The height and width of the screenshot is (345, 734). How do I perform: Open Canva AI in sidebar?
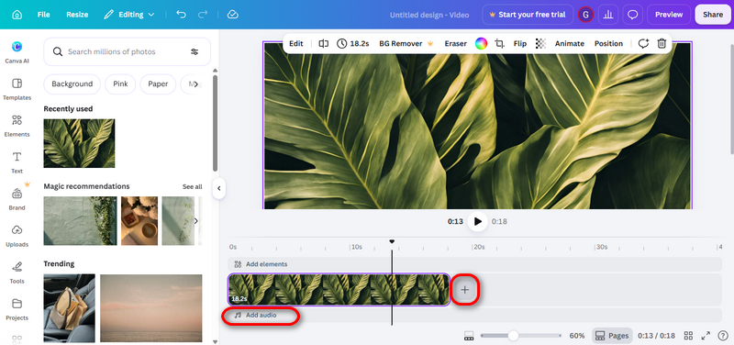coord(17,51)
